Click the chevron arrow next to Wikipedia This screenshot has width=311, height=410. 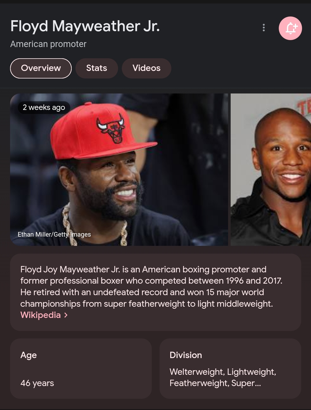66,315
